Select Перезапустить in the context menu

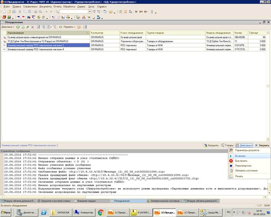(249, 166)
